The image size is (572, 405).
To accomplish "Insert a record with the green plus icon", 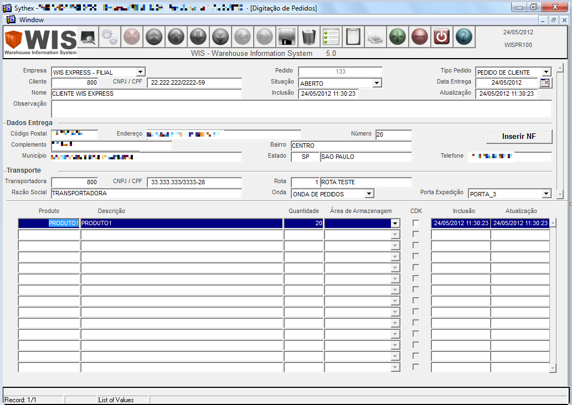I will coord(397,37).
